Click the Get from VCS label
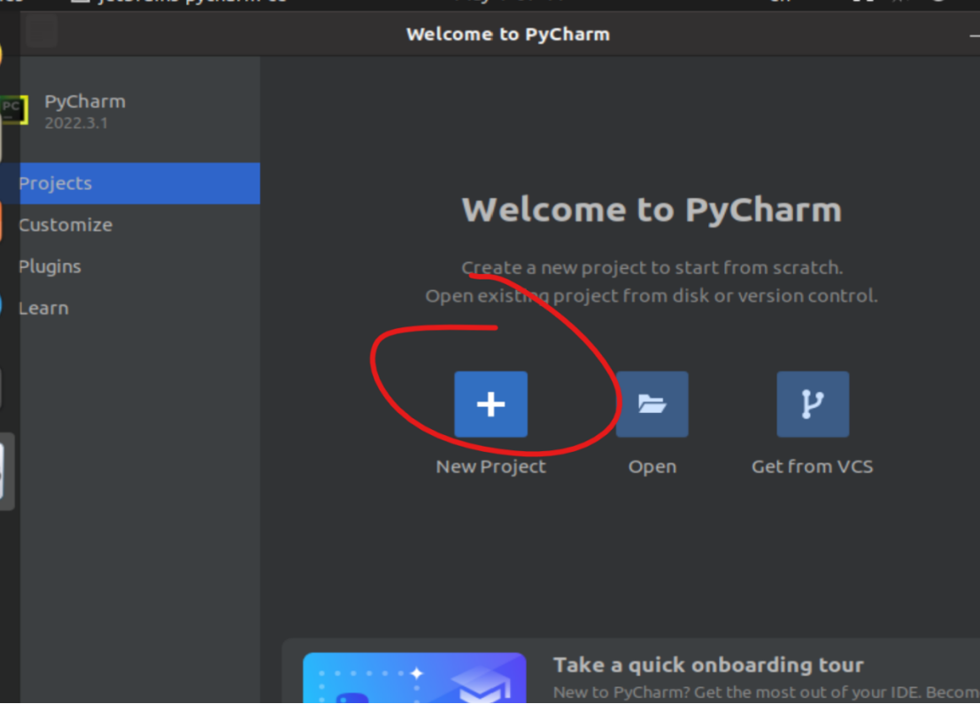 812,467
